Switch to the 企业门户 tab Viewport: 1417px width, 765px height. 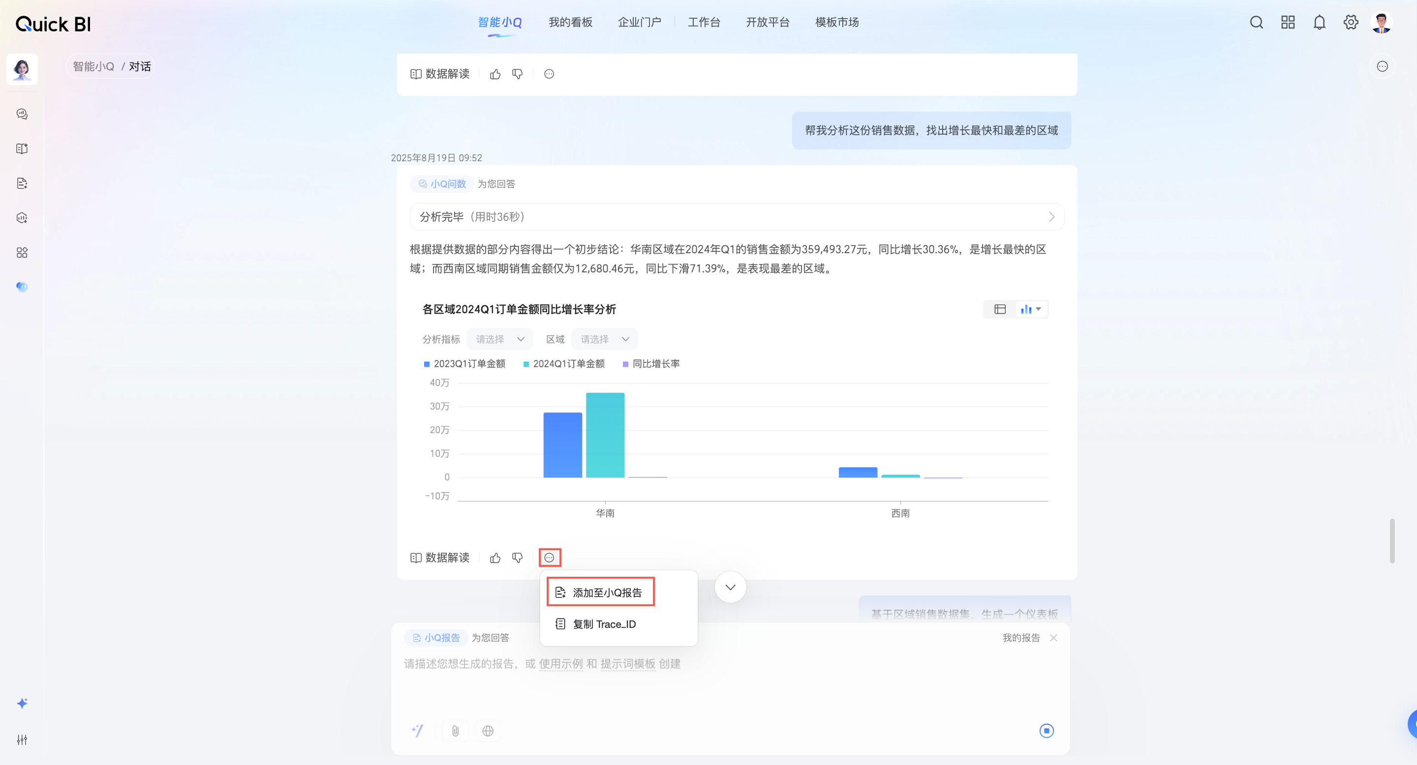pyautogui.click(x=639, y=23)
